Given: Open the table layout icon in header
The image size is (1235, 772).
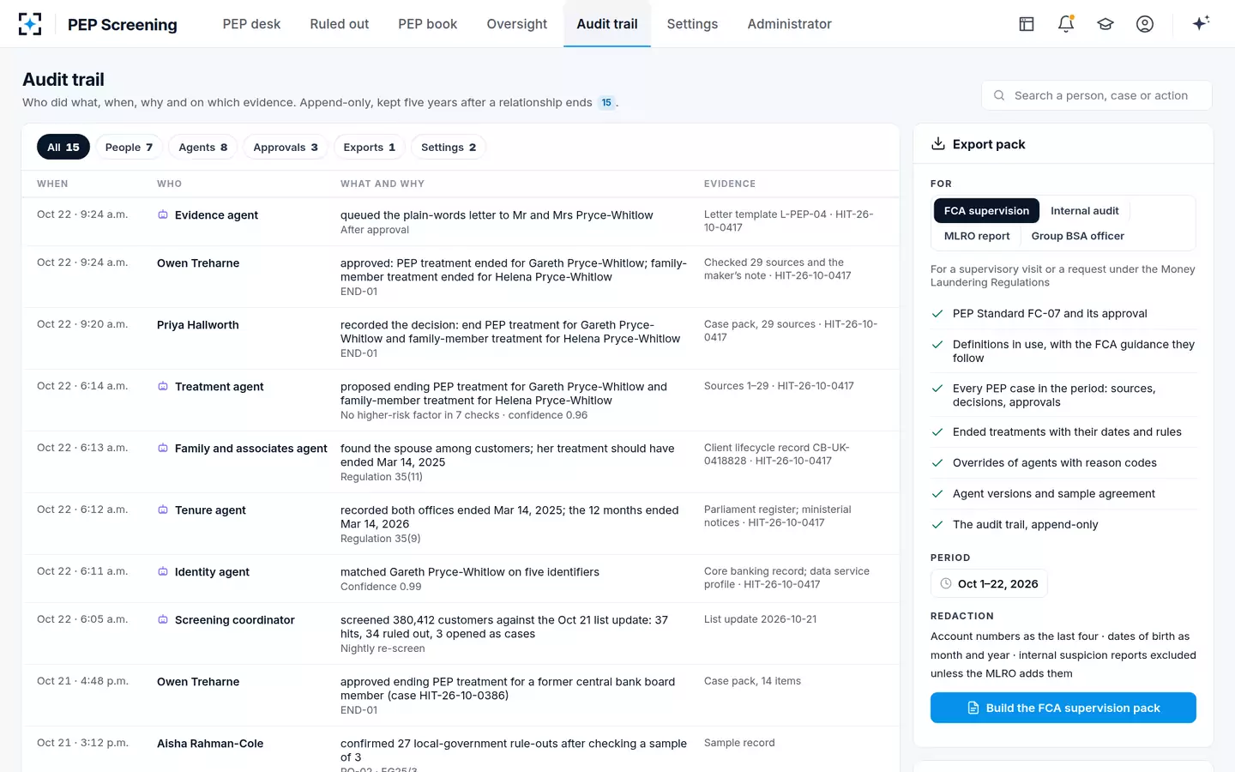Looking at the screenshot, I should pyautogui.click(x=1027, y=24).
